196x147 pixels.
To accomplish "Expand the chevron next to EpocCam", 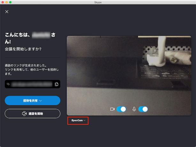I will tap(85, 121).
